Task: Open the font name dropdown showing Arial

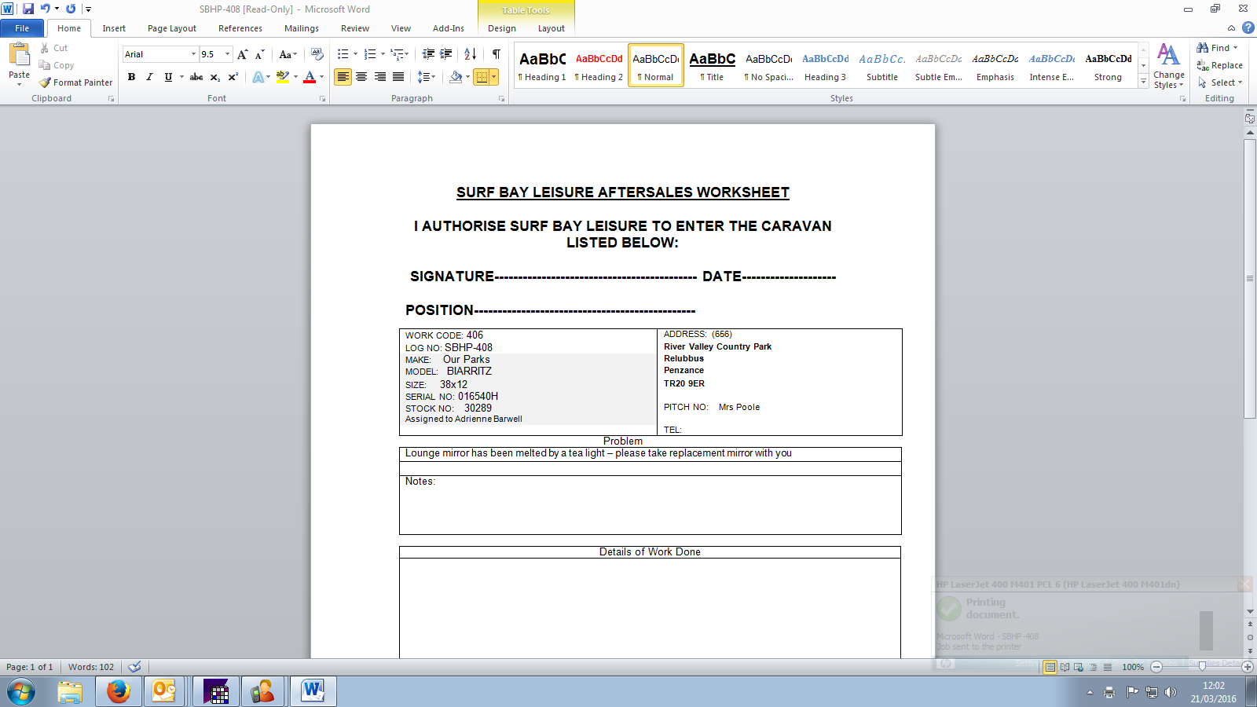Action: tap(193, 54)
